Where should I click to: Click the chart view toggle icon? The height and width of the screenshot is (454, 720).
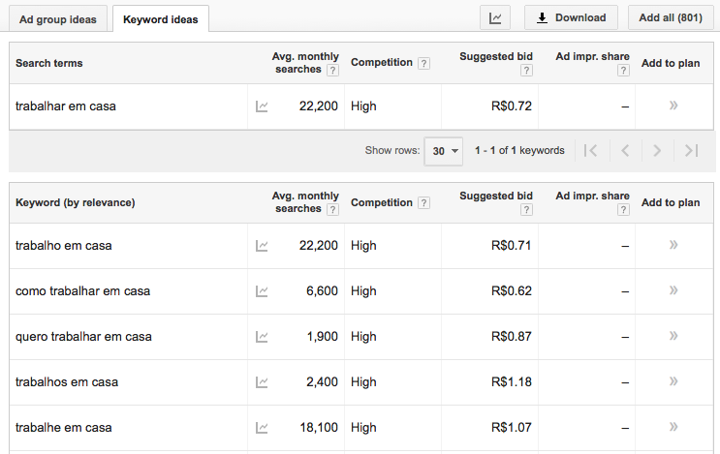tap(495, 17)
